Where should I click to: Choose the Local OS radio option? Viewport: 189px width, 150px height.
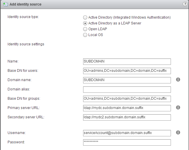click(x=85, y=35)
